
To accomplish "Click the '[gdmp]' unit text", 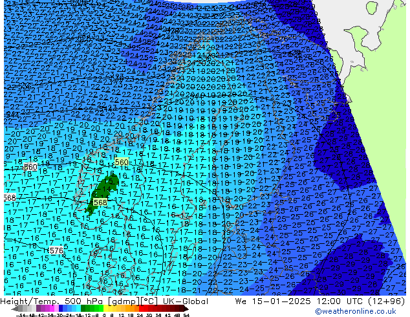I will coord(124,301).
